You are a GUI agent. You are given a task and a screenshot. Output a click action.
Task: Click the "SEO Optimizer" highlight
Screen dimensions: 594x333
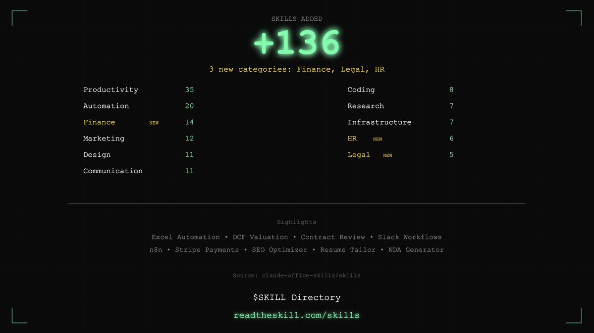click(279, 250)
